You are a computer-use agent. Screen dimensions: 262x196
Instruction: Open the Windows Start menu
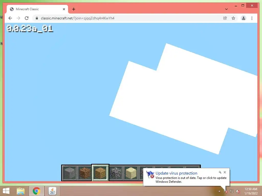click(x=6, y=191)
